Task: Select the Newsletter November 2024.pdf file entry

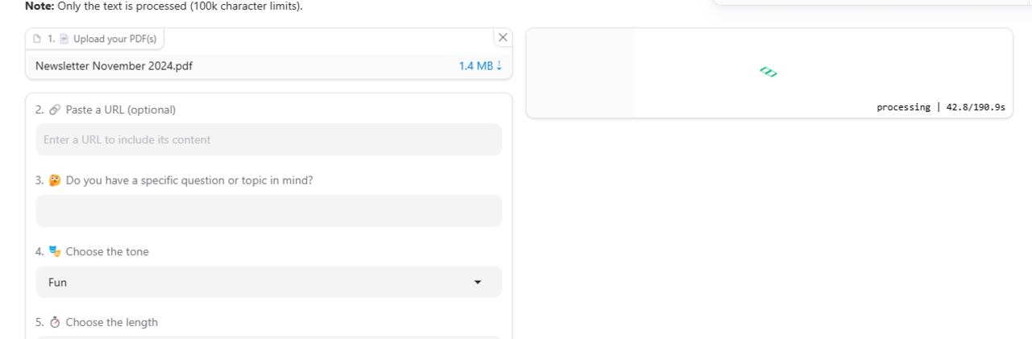Action: [x=114, y=66]
